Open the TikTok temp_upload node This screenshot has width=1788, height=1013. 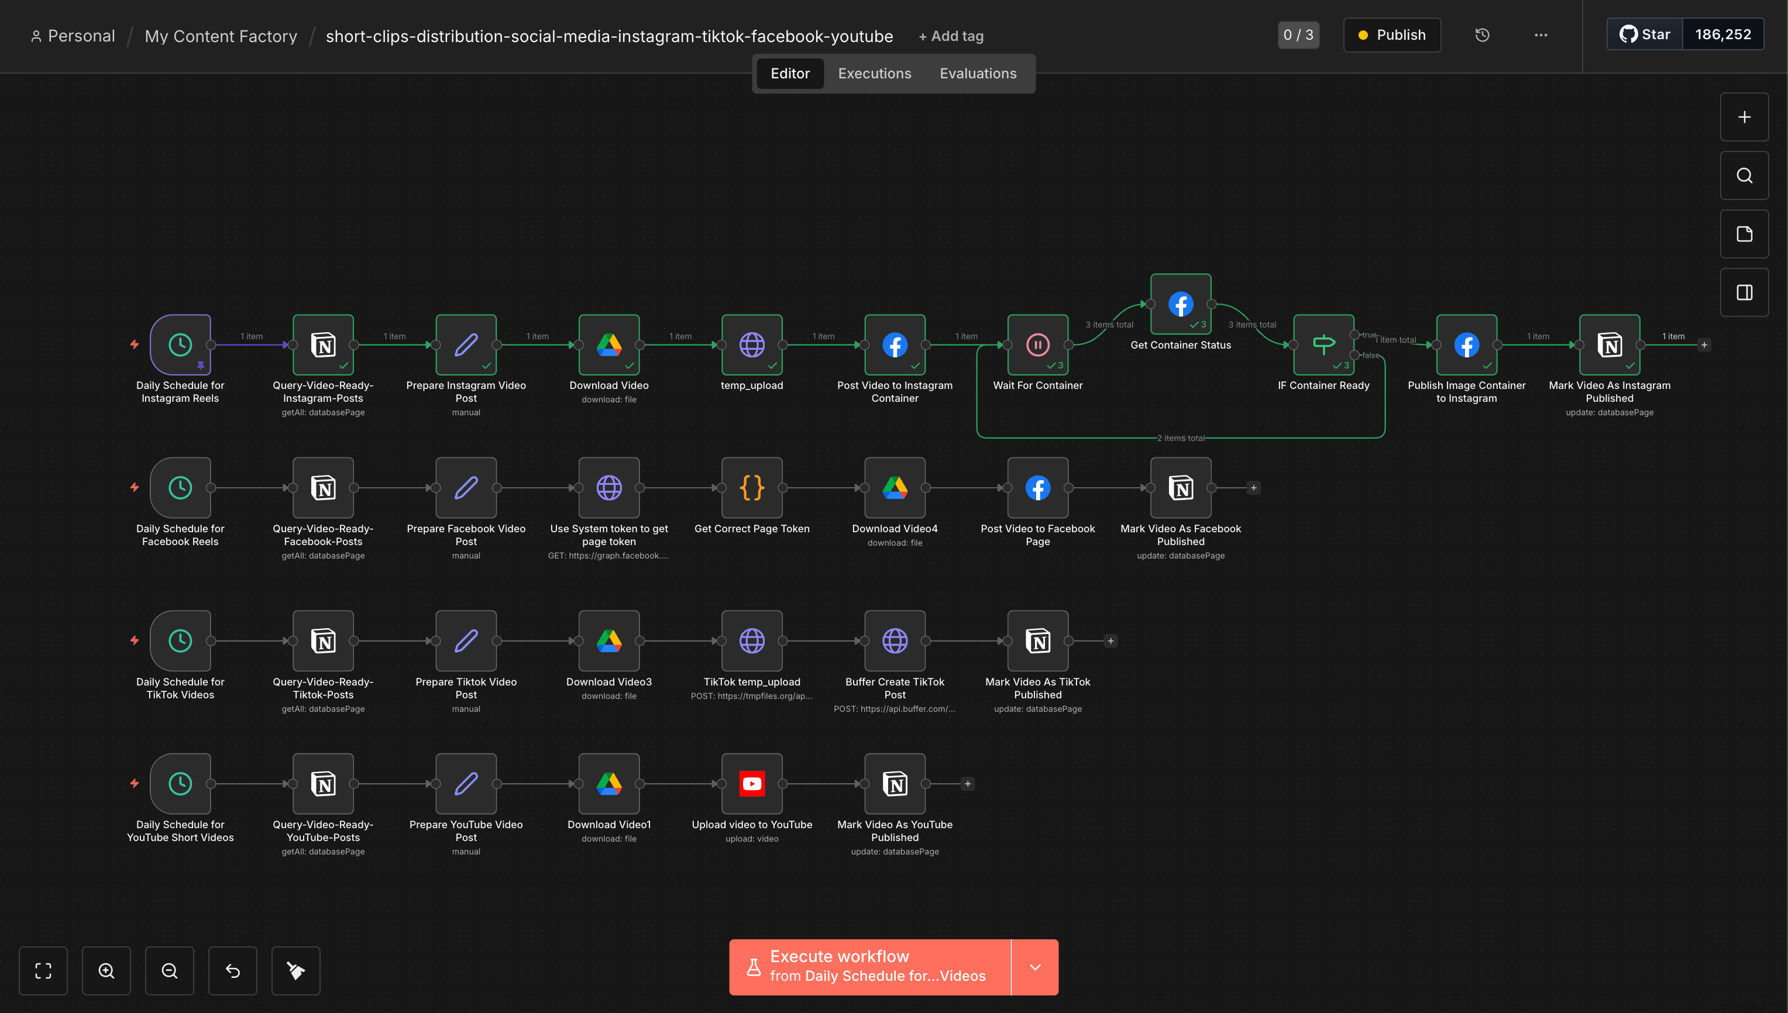pos(752,641)
